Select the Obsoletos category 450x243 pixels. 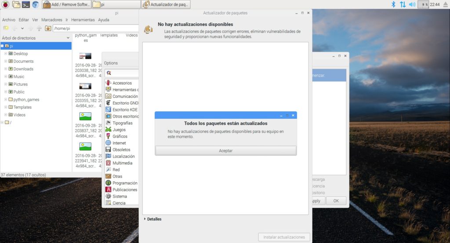click(122, 150)
